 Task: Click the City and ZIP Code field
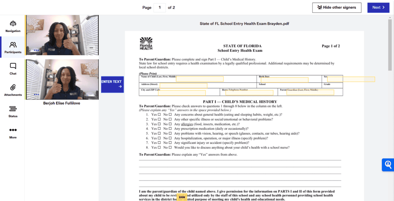point(182,93)
